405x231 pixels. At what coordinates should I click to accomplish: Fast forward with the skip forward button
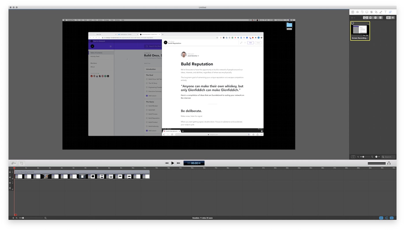(178, 163)
